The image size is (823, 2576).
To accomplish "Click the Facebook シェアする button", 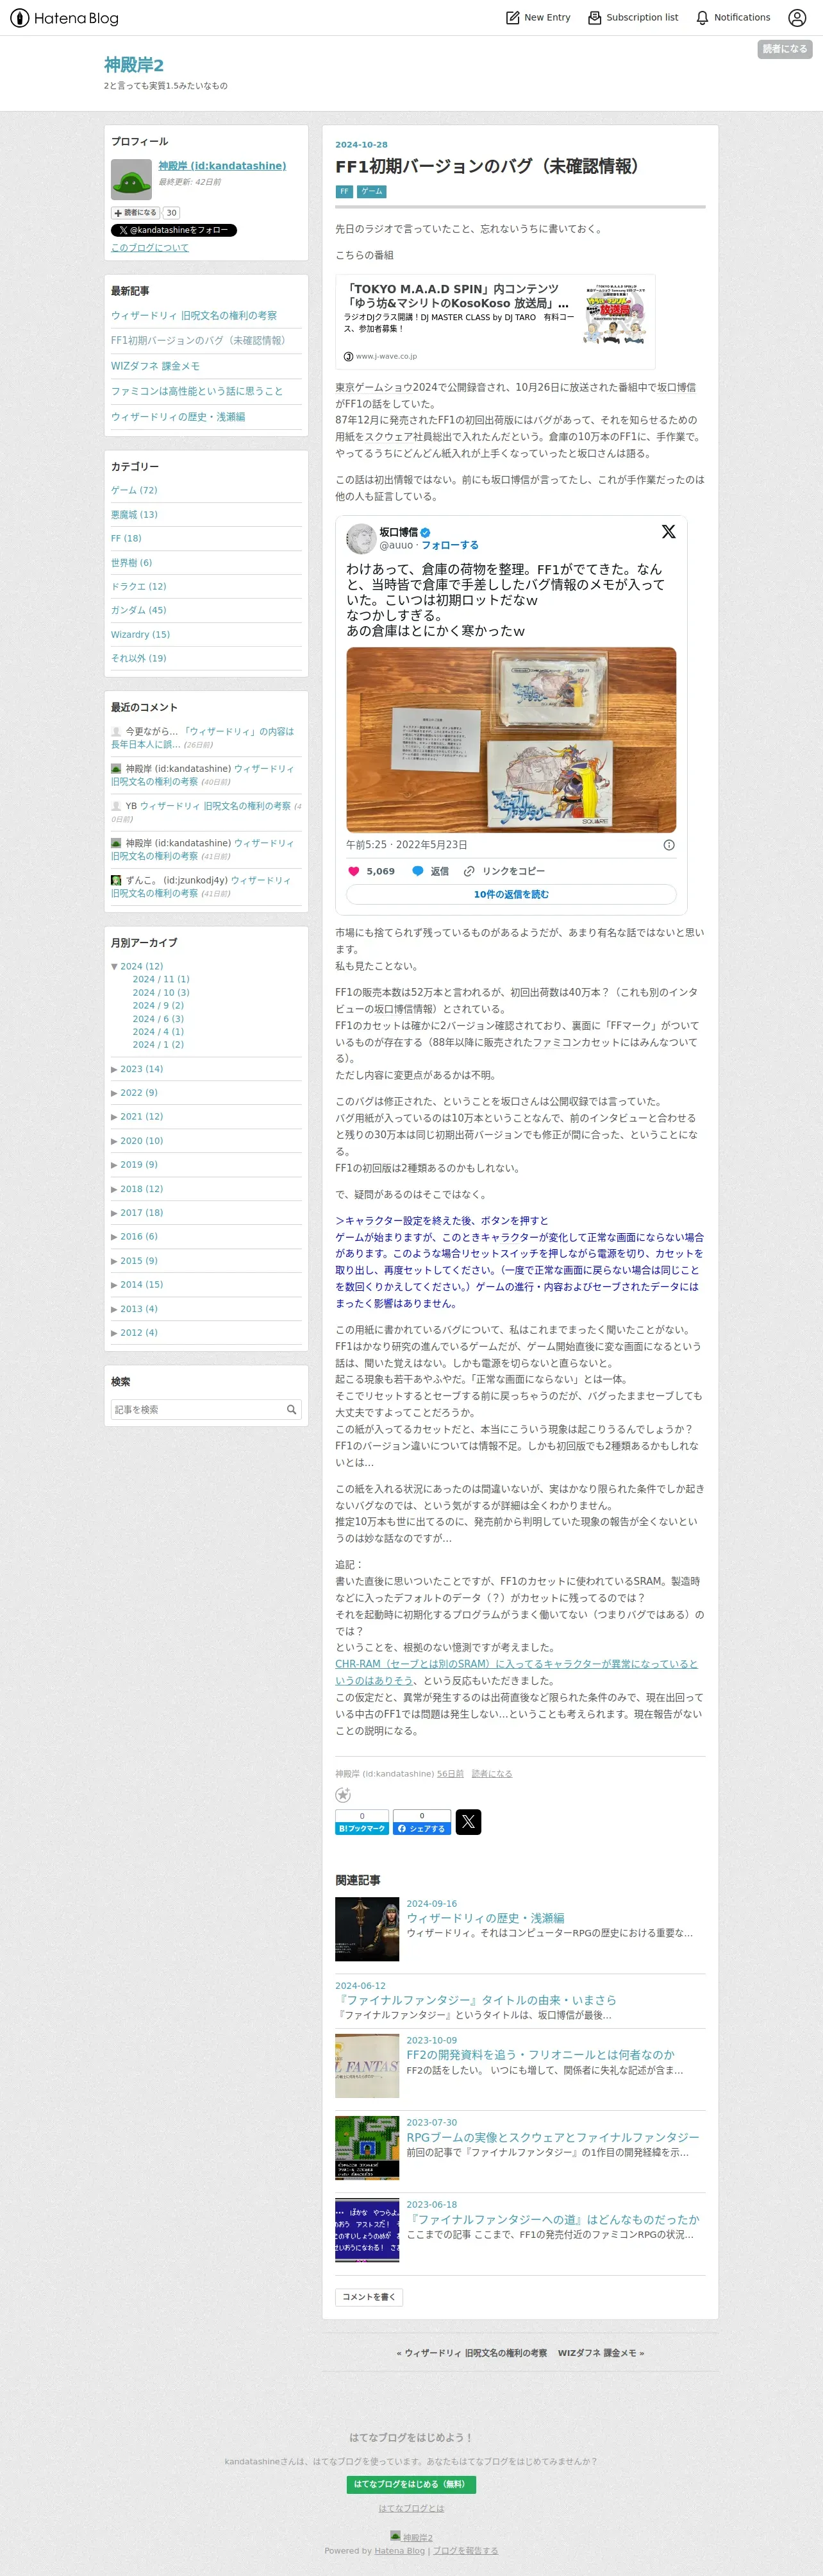I will (422, 1822).
